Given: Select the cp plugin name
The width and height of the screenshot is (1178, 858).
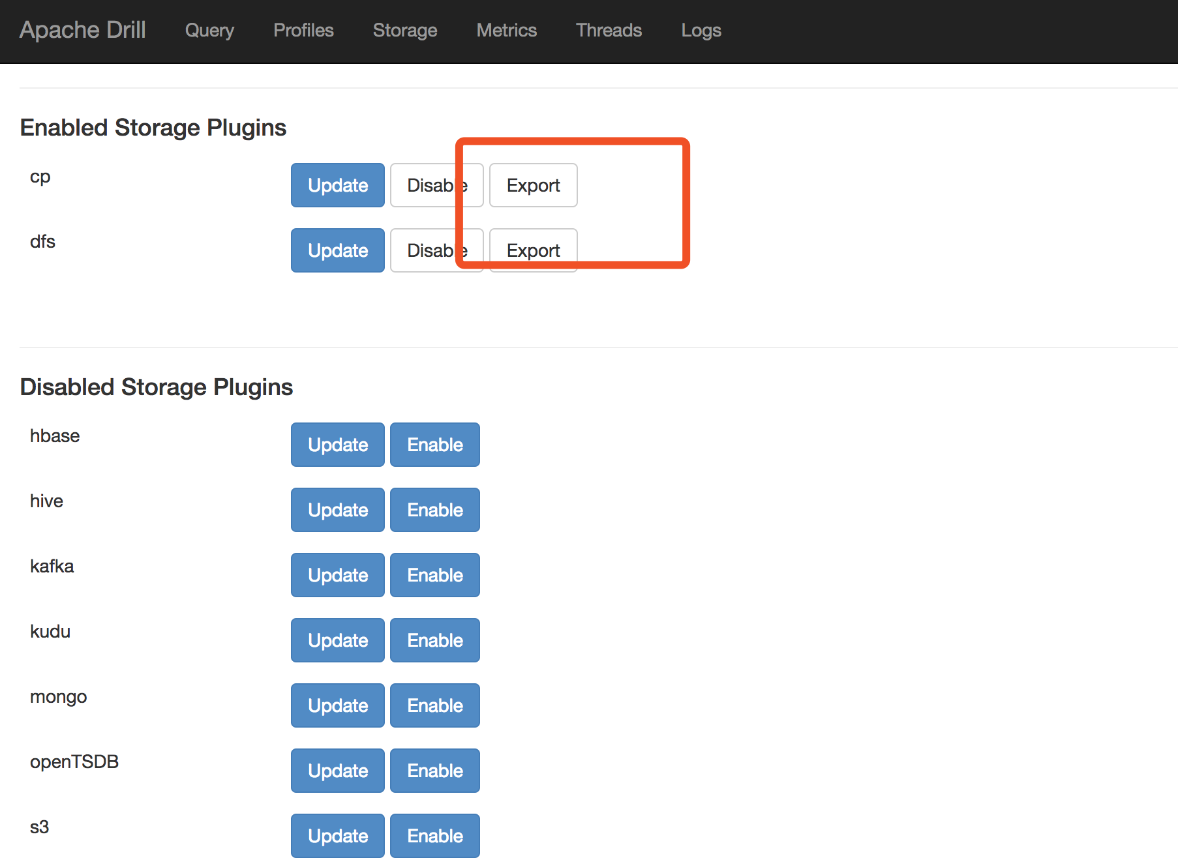Looking at the screenshot, I should (40, 177).
